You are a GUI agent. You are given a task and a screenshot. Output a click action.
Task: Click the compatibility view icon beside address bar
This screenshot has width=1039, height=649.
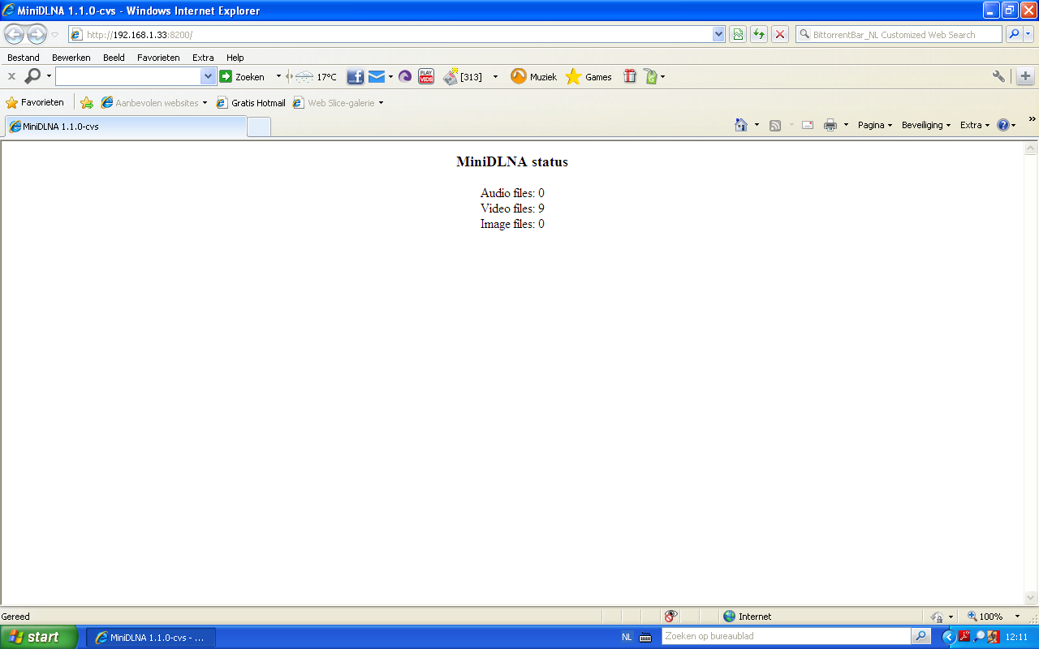point(738,34)
